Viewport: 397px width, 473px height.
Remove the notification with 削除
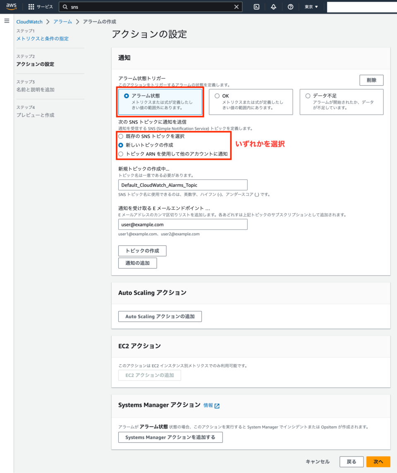pyautogui.click(x=371, y=80)
